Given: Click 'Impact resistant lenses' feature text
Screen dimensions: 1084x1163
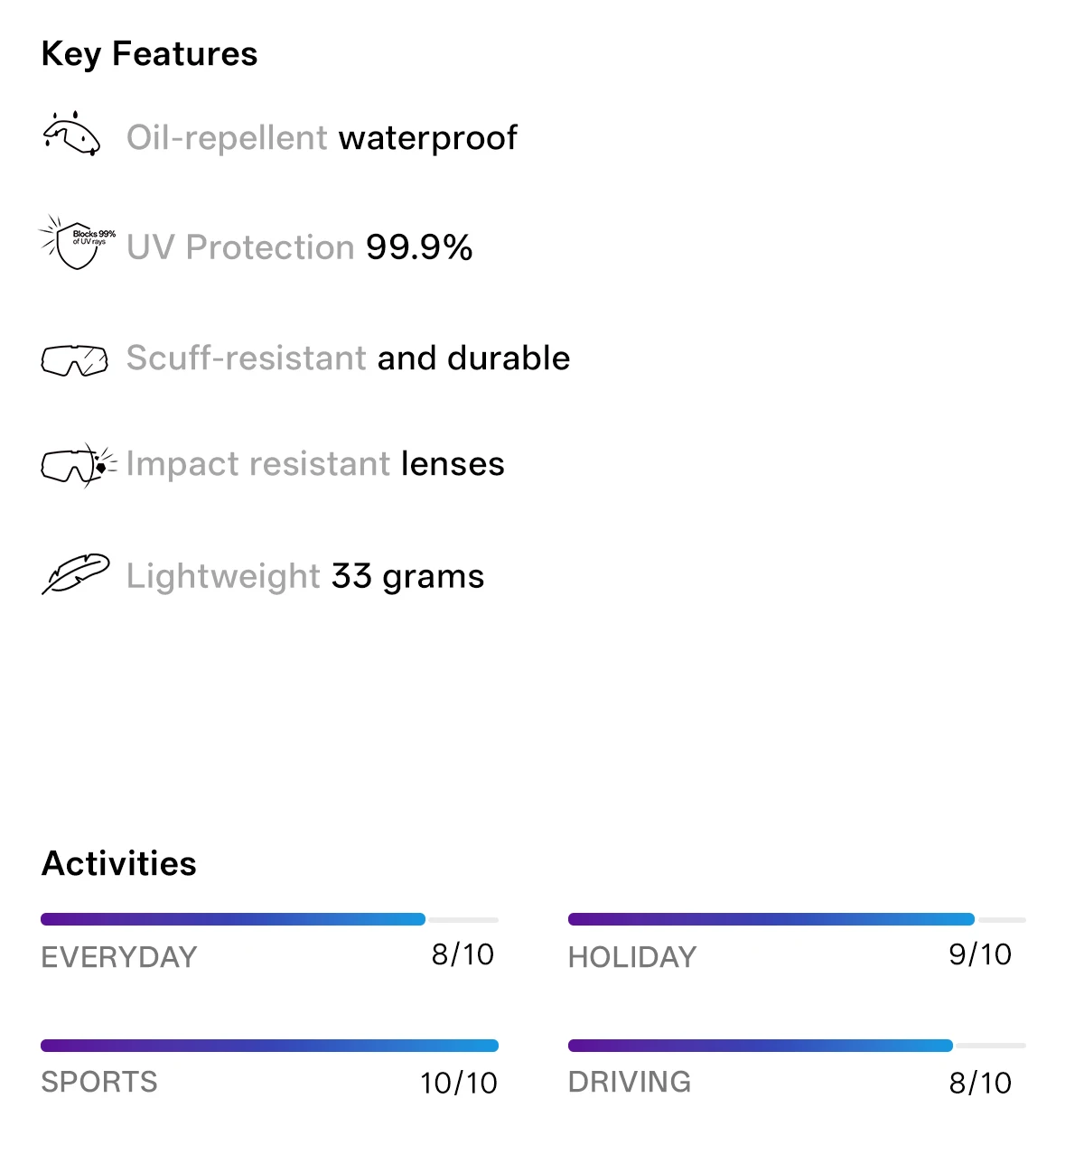Looking at the screenshot, I should point(315,464).
